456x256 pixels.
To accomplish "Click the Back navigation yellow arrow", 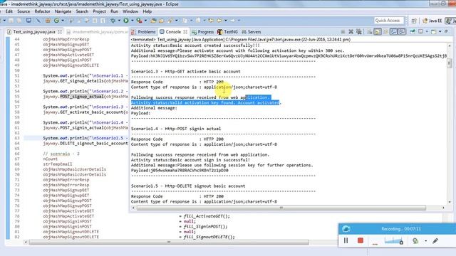I will pos(219,21).
